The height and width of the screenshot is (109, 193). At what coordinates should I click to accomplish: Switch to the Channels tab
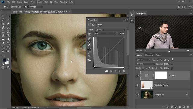(149, 55)
